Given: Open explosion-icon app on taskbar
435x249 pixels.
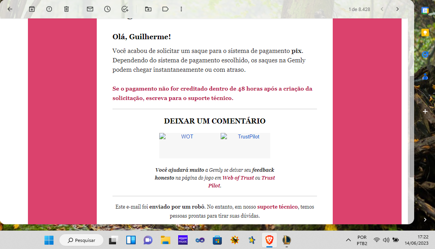Looking at the screenshot, I should [x=235, y=240].
